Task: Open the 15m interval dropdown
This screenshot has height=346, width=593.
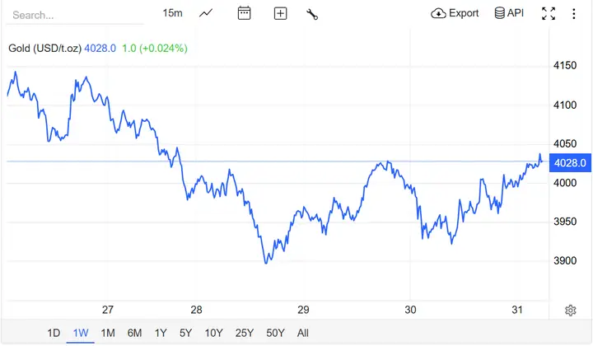Action: point(172,13)
